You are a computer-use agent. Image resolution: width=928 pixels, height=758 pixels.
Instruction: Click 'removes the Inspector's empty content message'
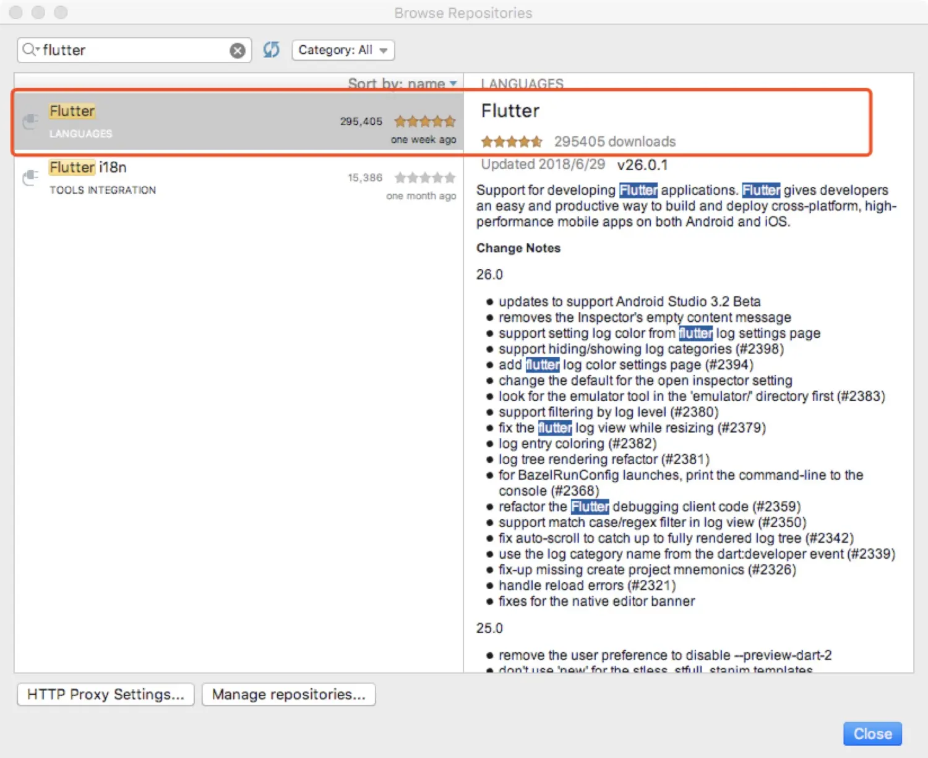pyautogui.click(x=645, y=317)
